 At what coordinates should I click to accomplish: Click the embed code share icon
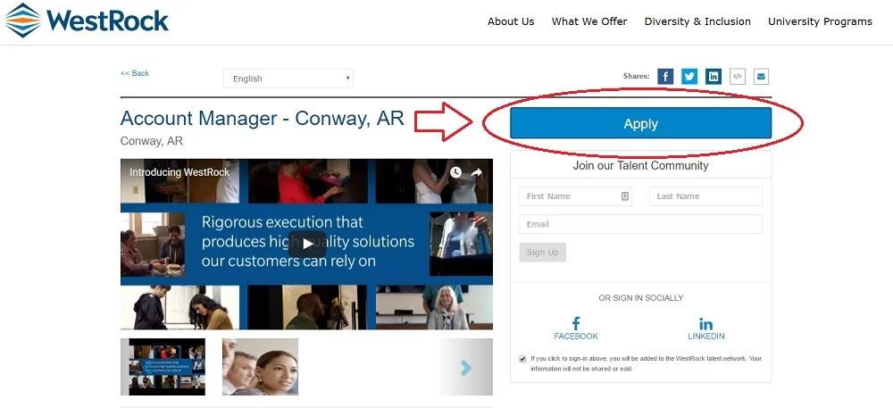(738, 77)
